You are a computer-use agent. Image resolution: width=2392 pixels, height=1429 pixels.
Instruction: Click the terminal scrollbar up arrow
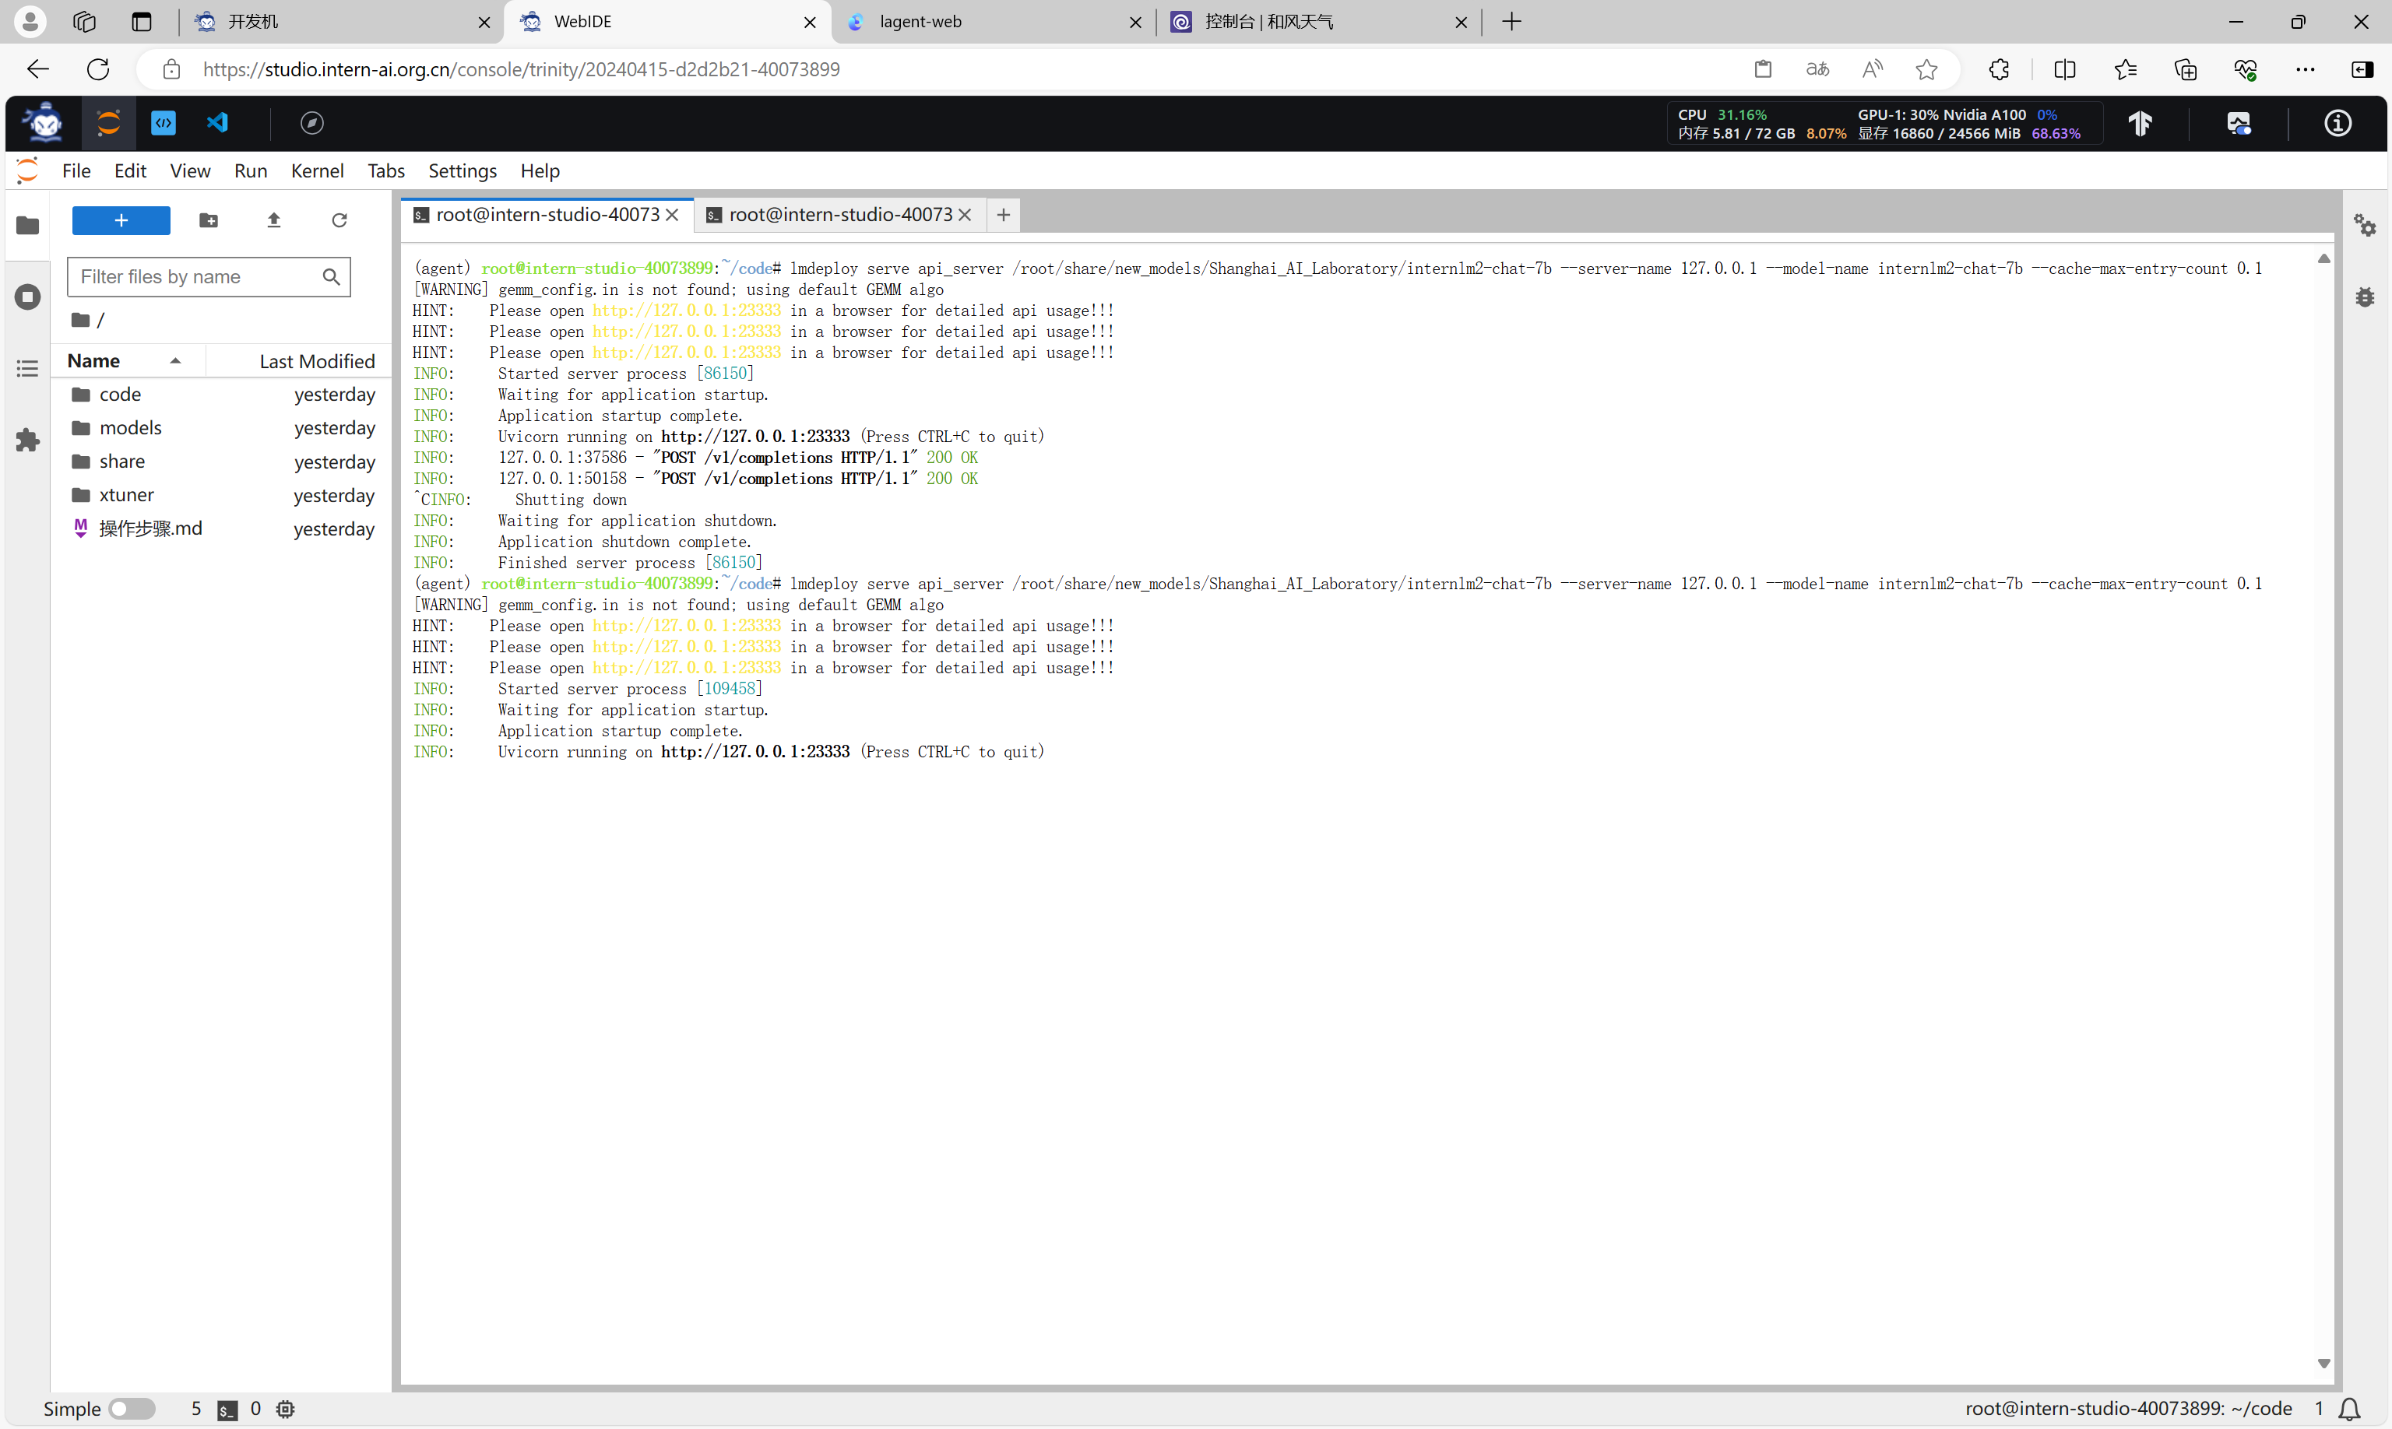2323,258
